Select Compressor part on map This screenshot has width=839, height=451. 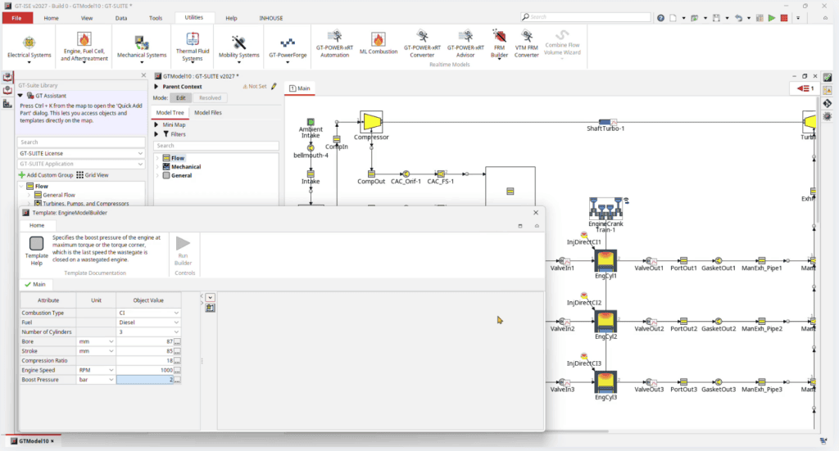pos(371,122)
